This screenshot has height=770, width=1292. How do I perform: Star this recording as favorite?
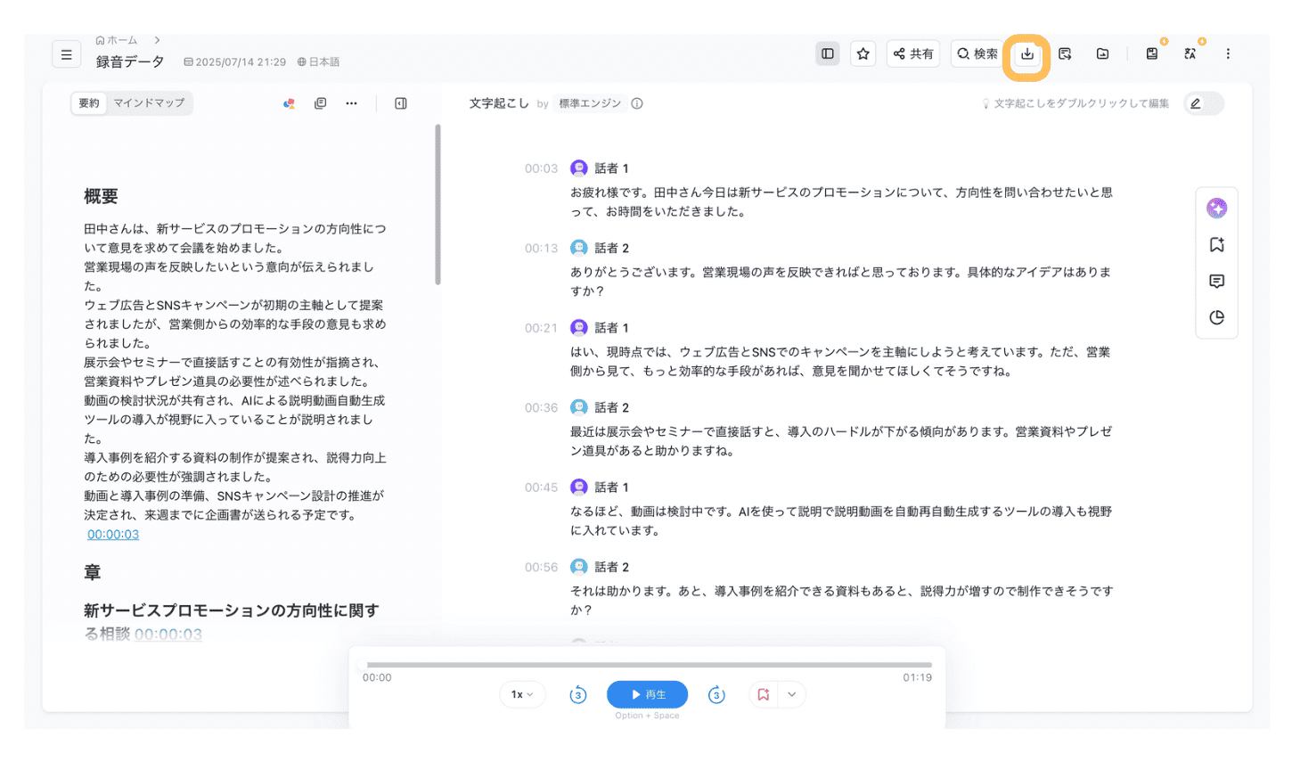863,53
